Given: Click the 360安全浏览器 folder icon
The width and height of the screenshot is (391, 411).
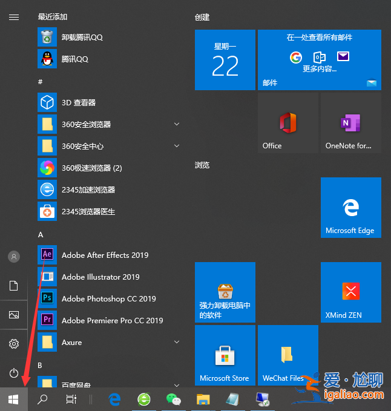Looking at the screenshot, I should pos(47,124).
